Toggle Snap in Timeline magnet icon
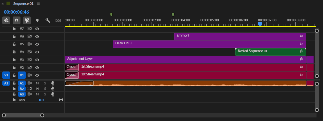 17,20
